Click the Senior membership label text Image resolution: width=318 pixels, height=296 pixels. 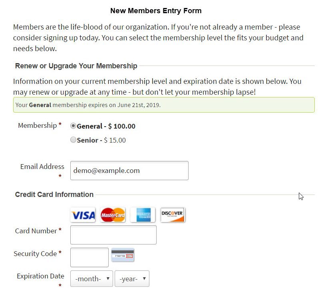point(101,140)
